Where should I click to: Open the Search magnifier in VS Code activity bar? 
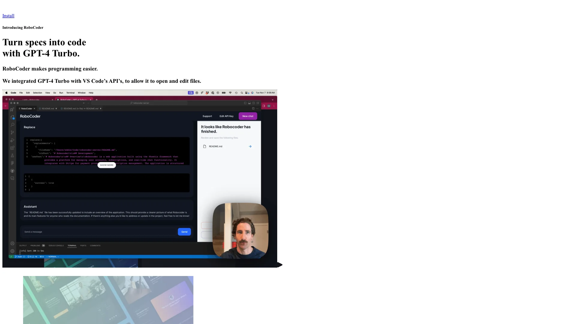[12, 125]
